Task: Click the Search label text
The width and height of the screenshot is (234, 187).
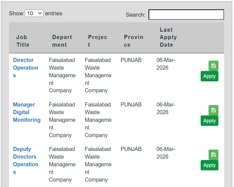Action: 135,15
